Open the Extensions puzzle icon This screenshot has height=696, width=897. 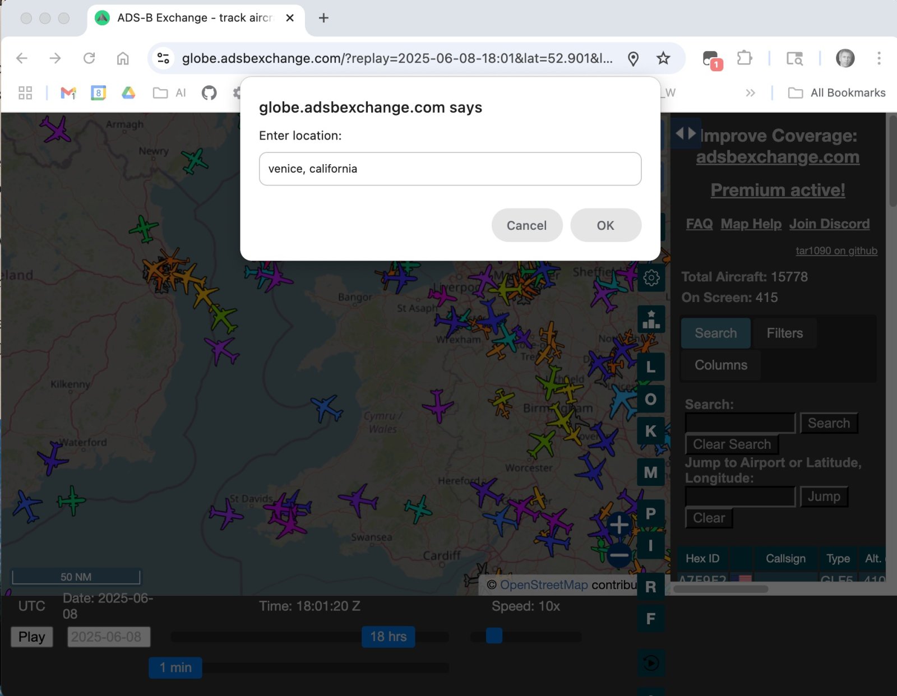745,58
